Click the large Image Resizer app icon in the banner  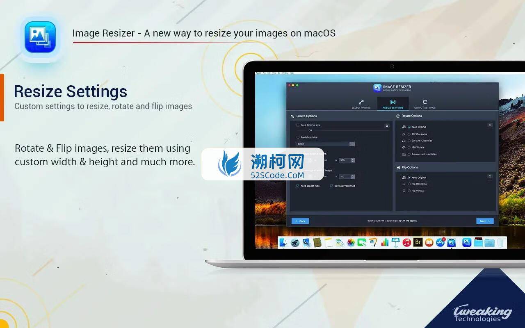(x=40, y=37)
